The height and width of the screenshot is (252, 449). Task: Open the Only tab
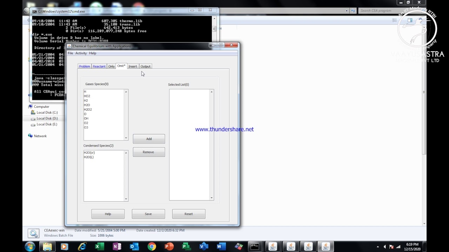[111, 66]
